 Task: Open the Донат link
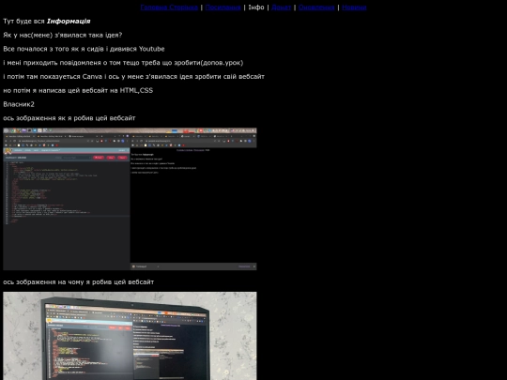282,8
